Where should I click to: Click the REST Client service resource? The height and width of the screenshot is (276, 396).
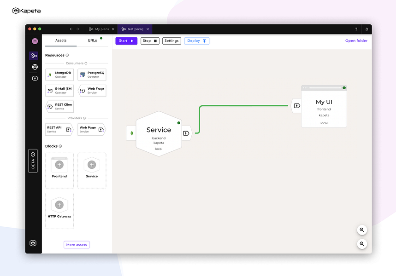tap(59, 106)
